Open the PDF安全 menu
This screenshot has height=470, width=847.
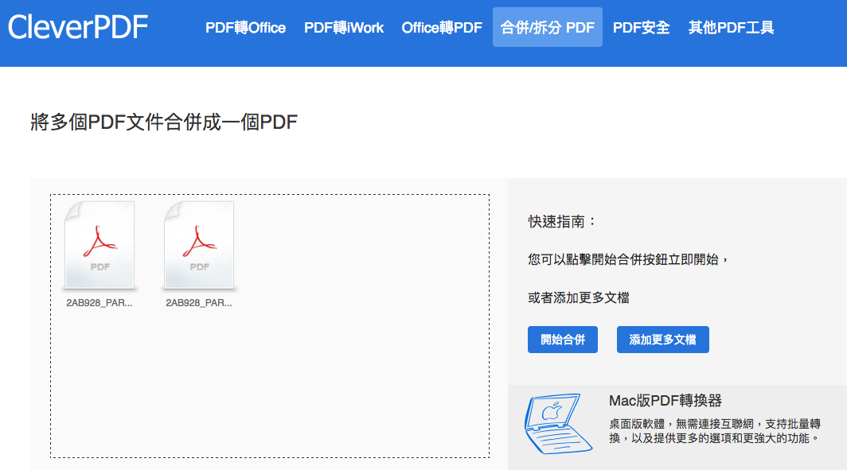641,28
